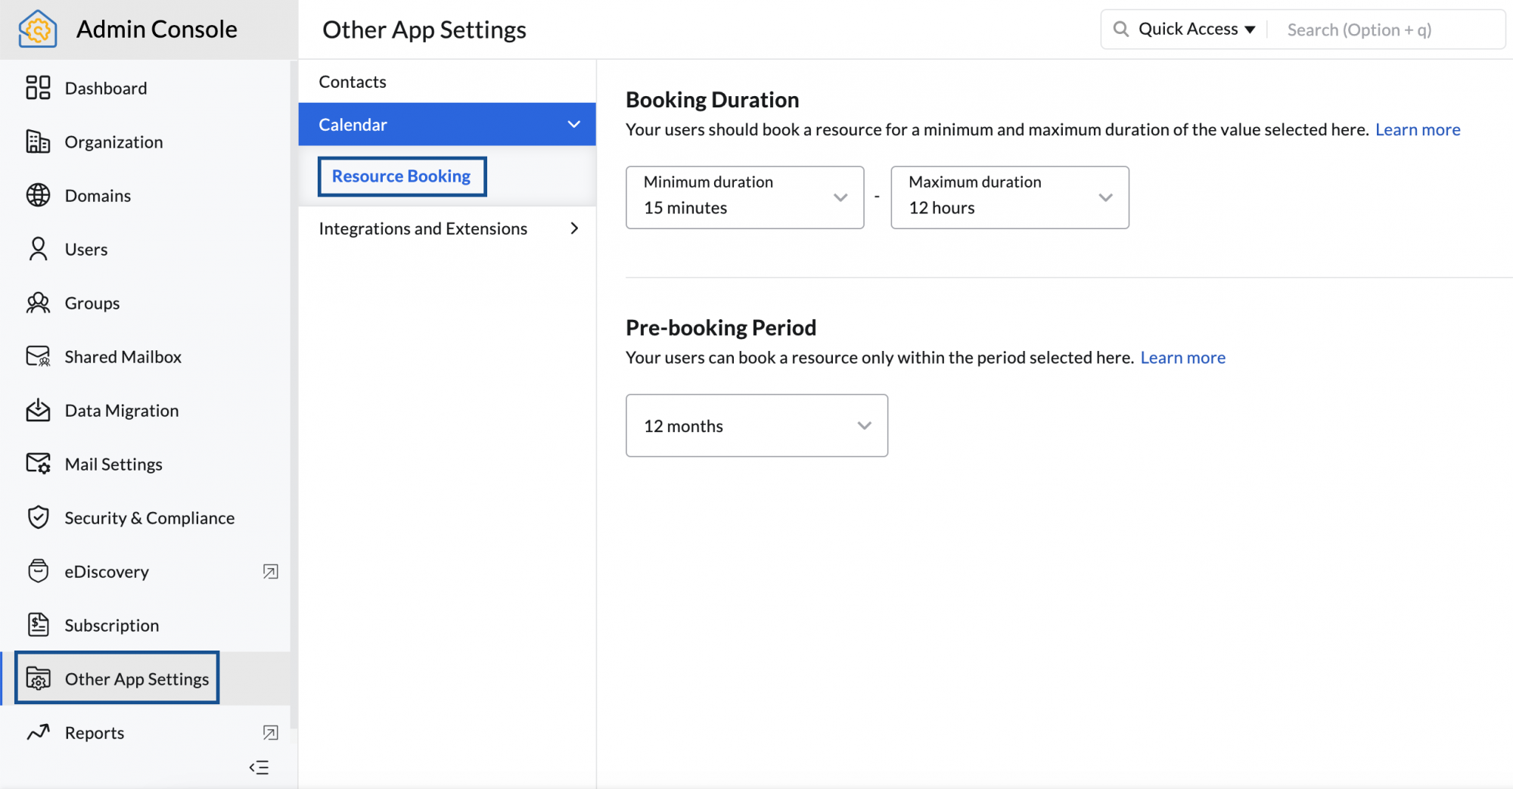Click the Data Migration inbox icon
This screenshot has height=789, width=1513.
pos(38,410)
